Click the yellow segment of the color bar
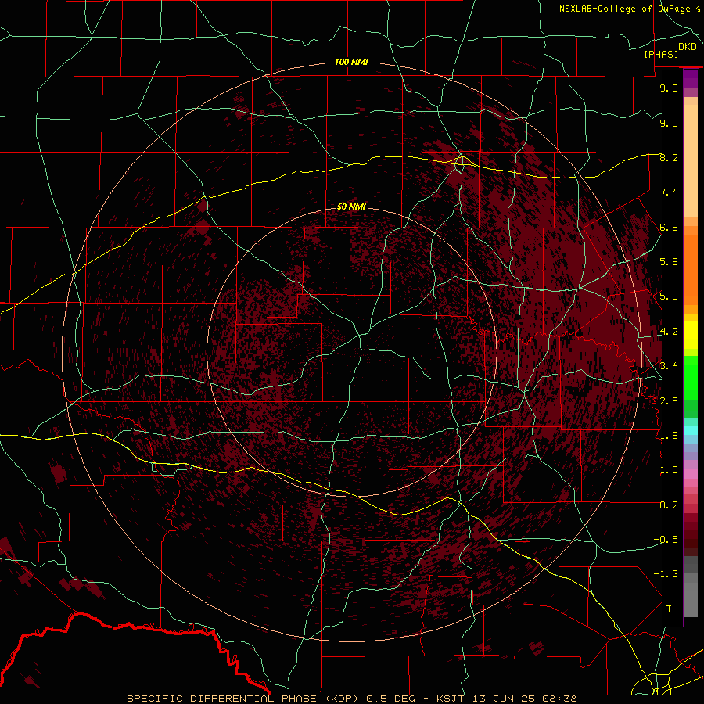Viewport: 704px width, 704px height. coord(691,335)
